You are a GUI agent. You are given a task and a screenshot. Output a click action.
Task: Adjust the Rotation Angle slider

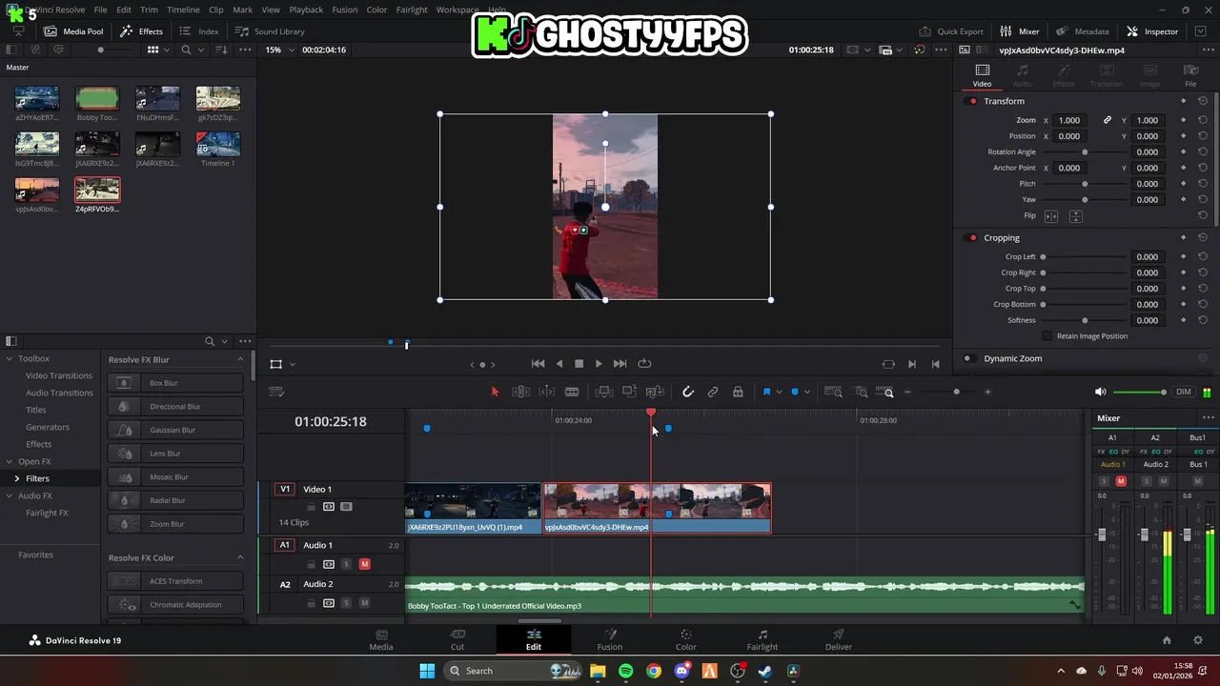[1085, 152]
